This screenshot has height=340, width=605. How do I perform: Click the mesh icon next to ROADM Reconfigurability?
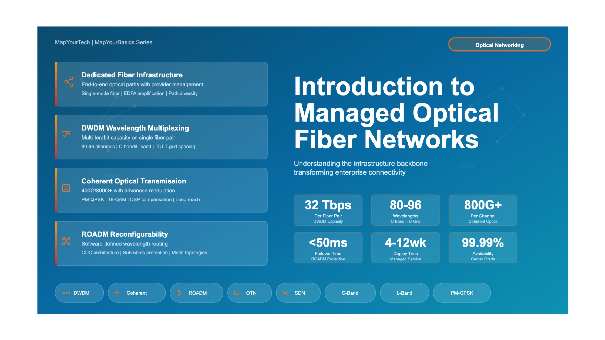point(66,241)
